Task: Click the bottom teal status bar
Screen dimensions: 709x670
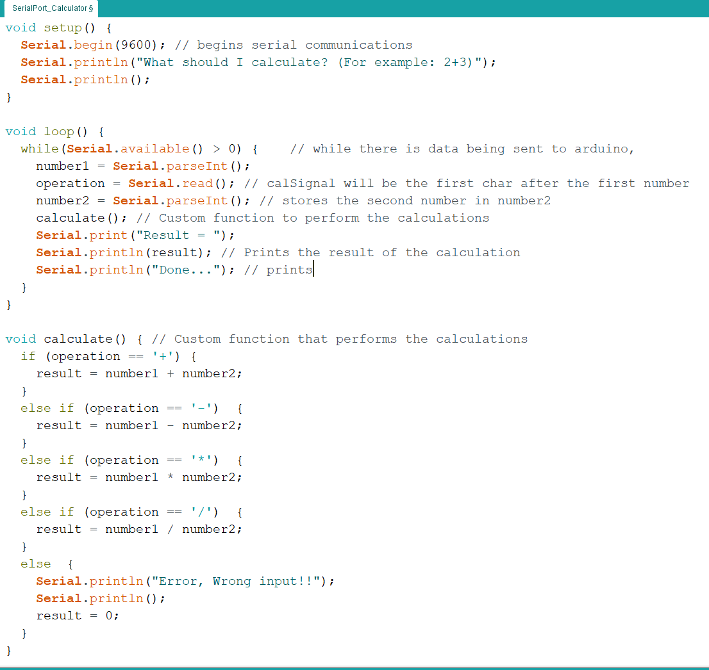Action: click(354, 667)
